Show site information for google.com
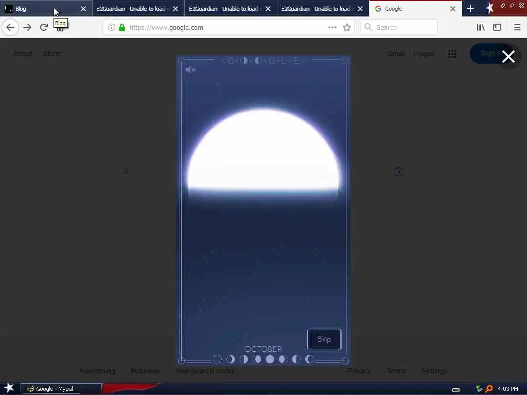The width and height of the screenshot is (527, 395). pyautogui.click(x=112, y=28)
